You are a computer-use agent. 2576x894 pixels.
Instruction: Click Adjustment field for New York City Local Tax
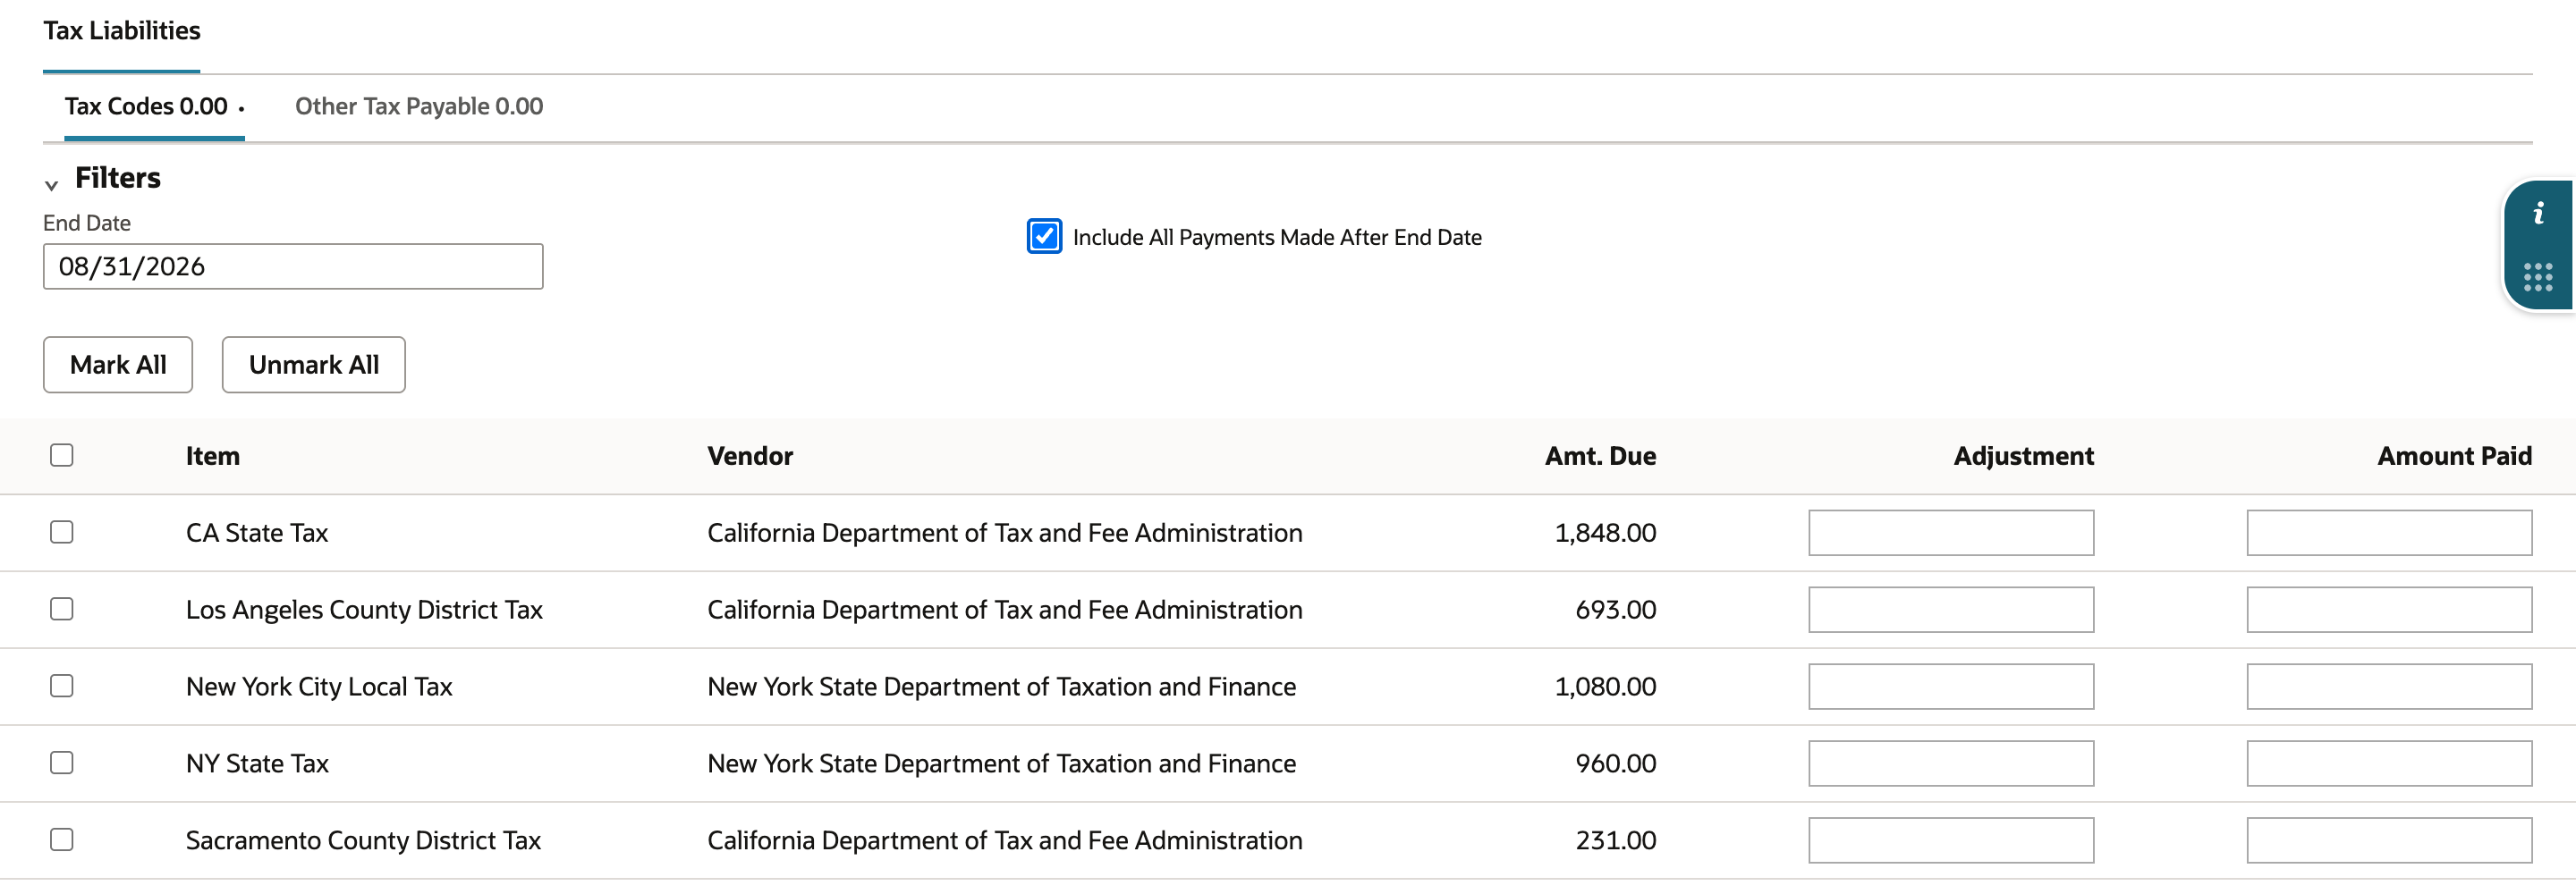tap(1951, 687)
